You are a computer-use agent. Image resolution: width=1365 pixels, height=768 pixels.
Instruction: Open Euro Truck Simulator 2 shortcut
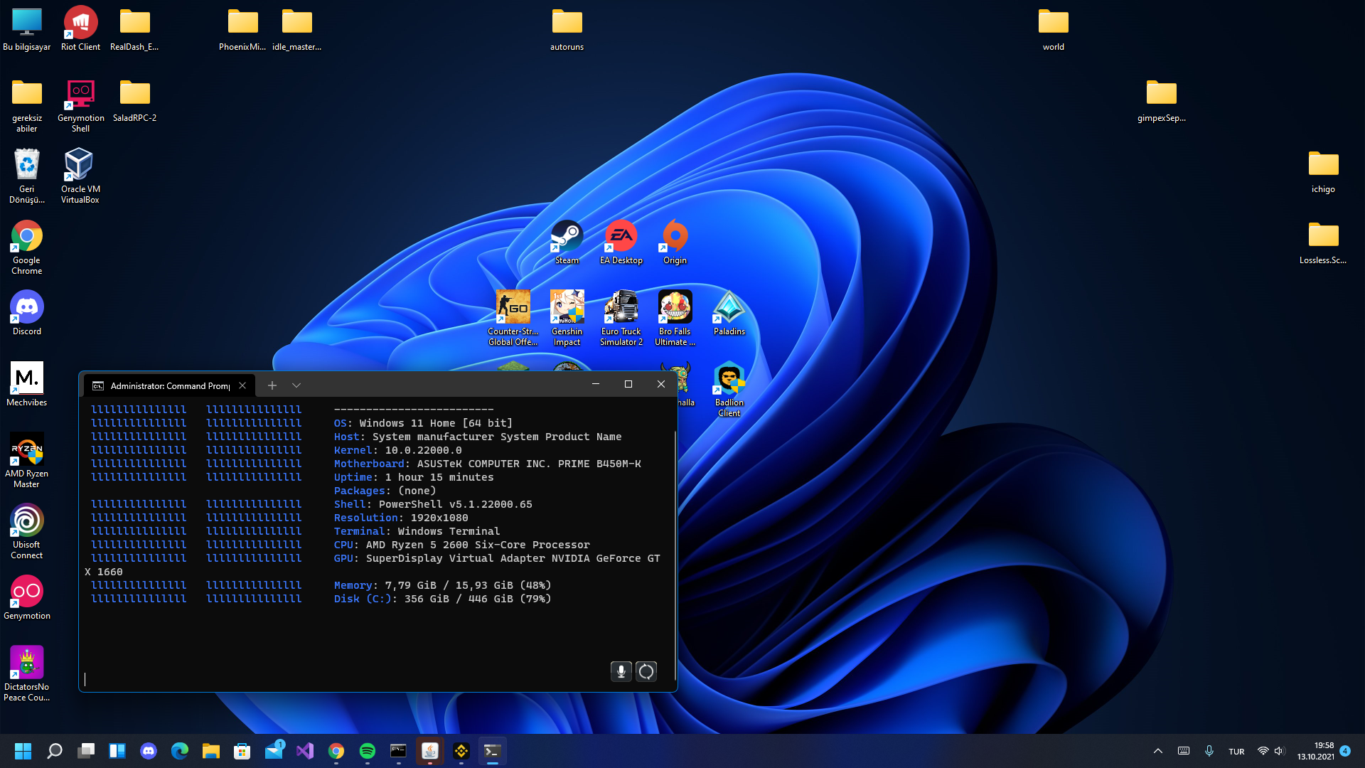(x=621, y=318)
